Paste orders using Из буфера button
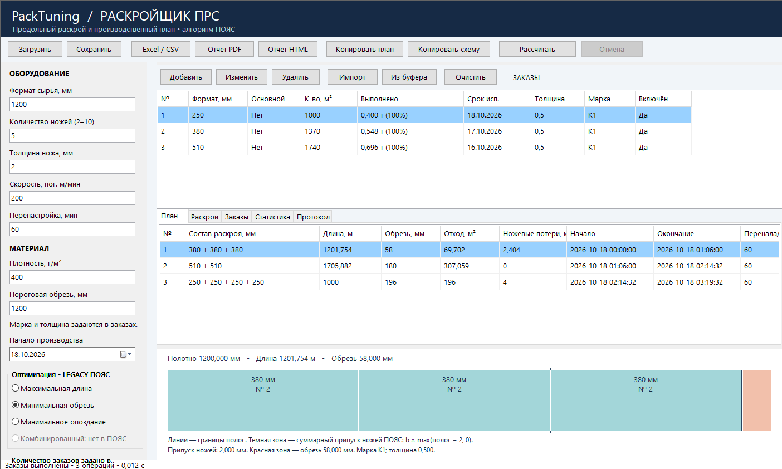Screen dimensions: 782x469 pyautogui.click(x=409, y=77)
